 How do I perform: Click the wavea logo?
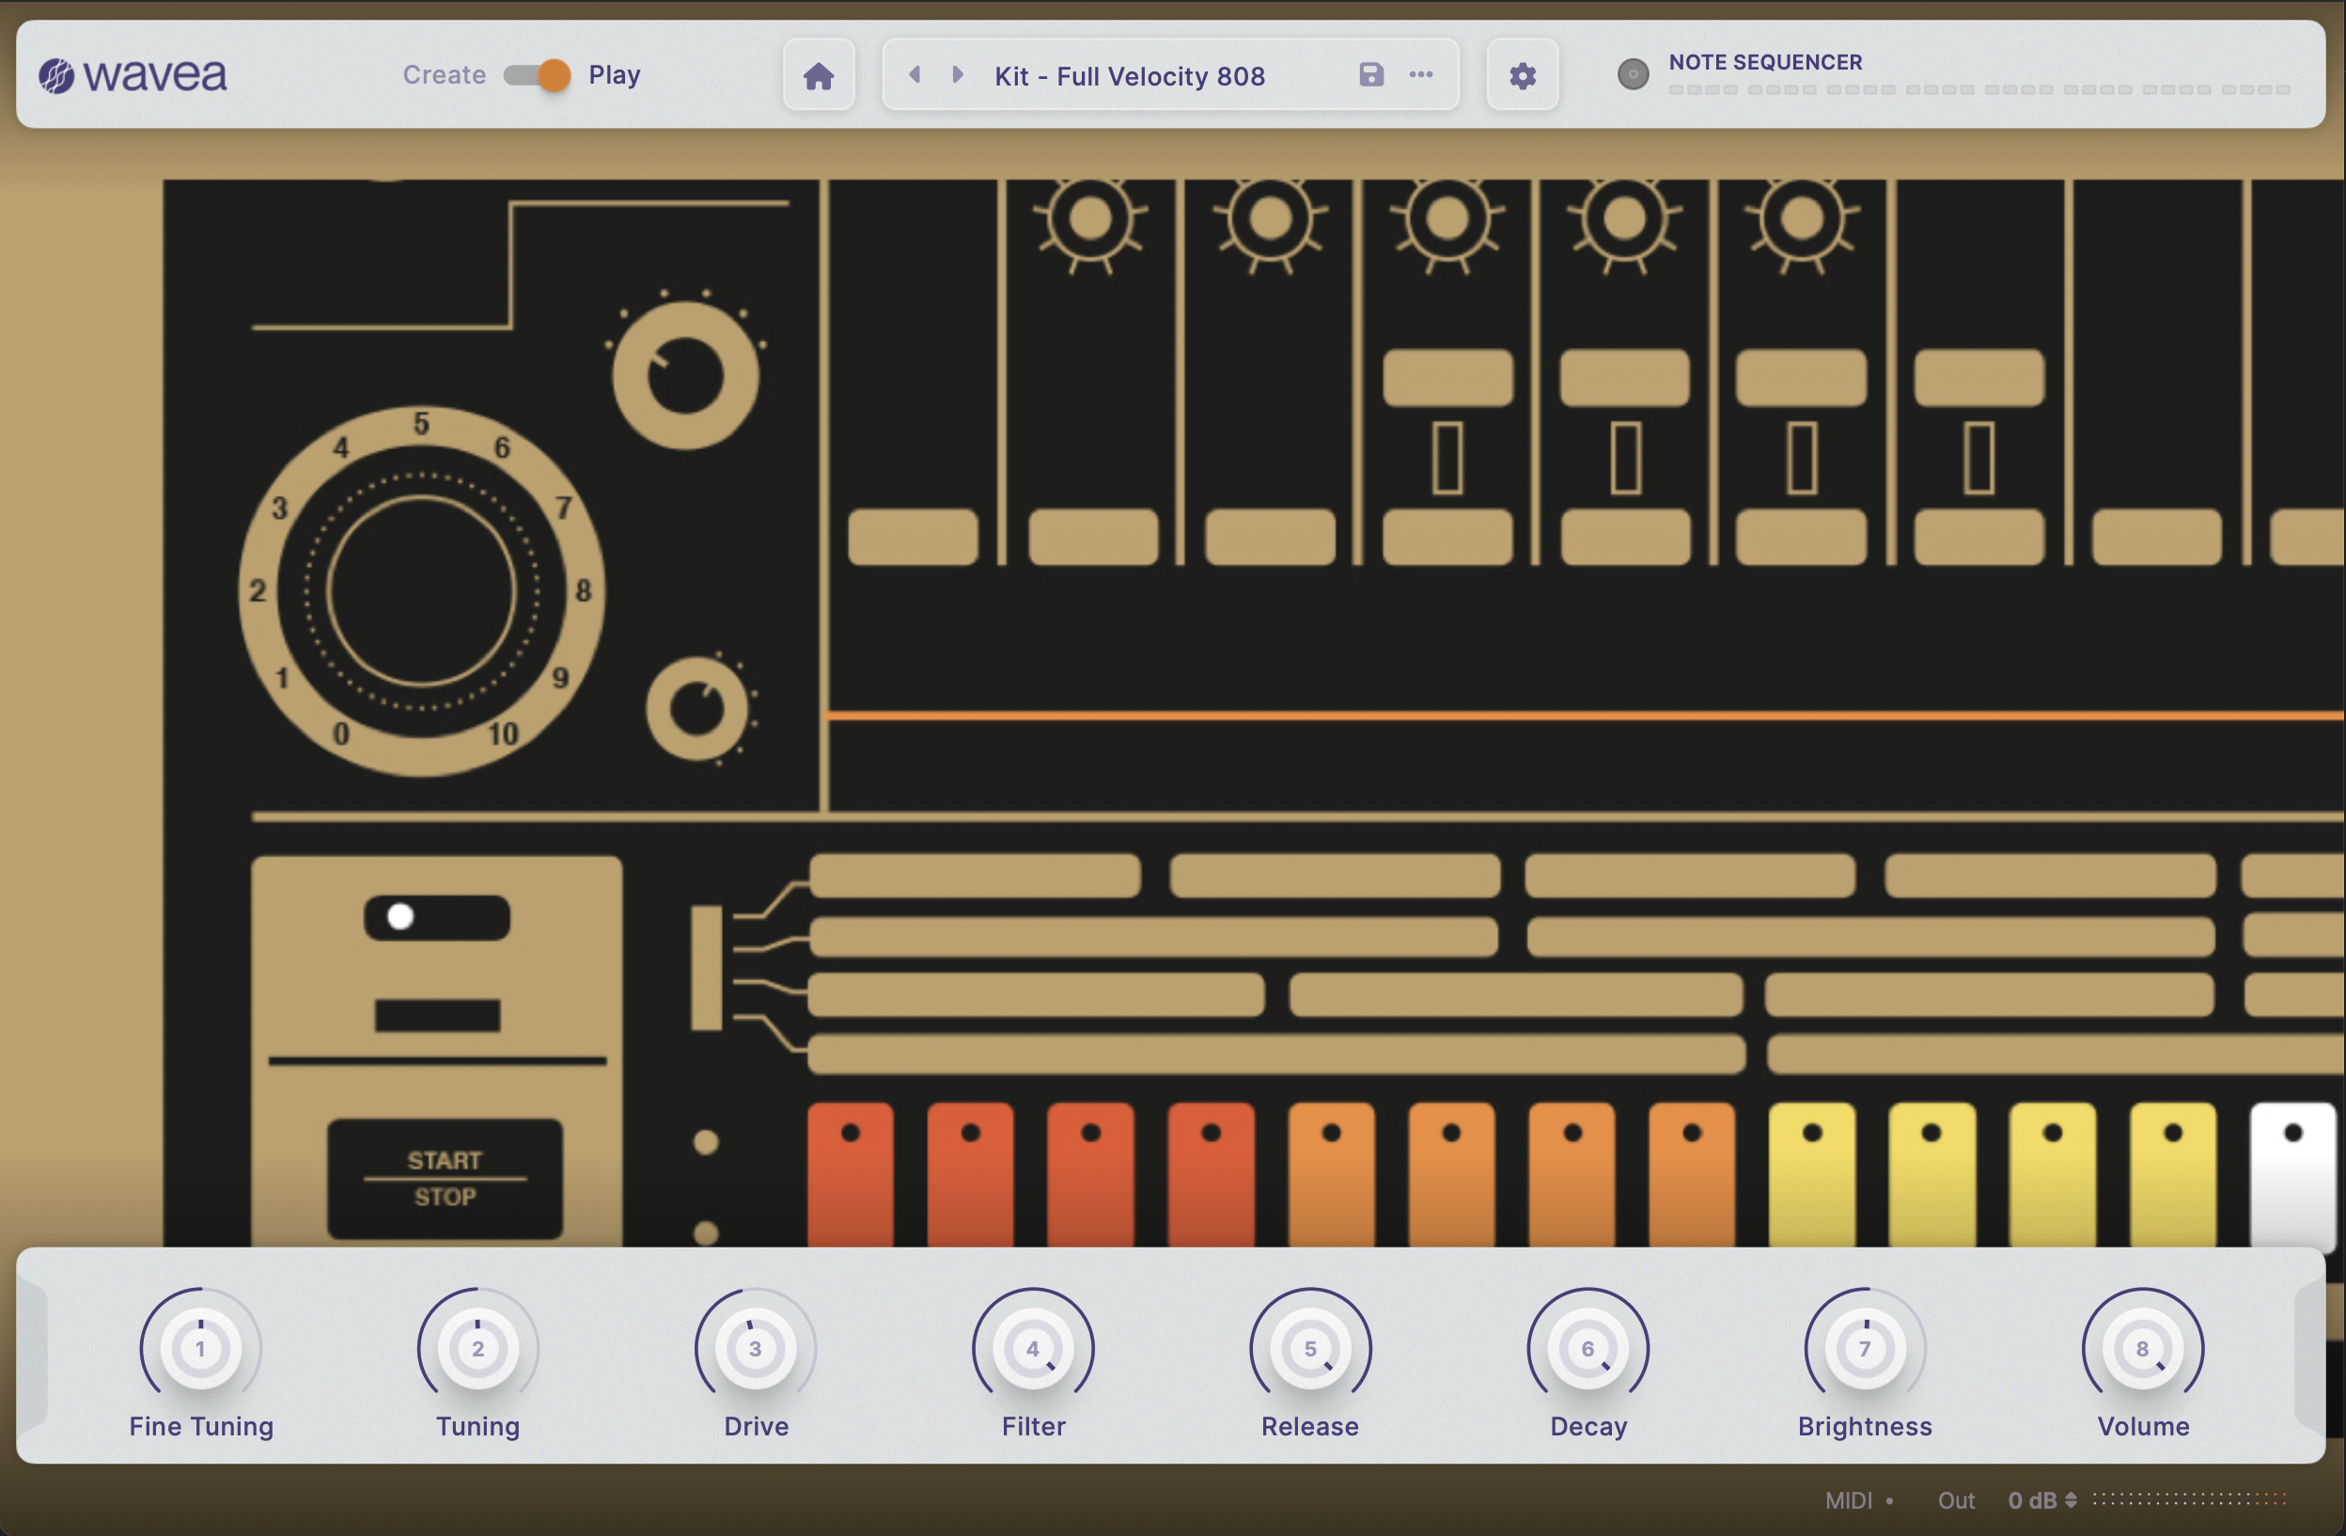click(x=133, y=75)
